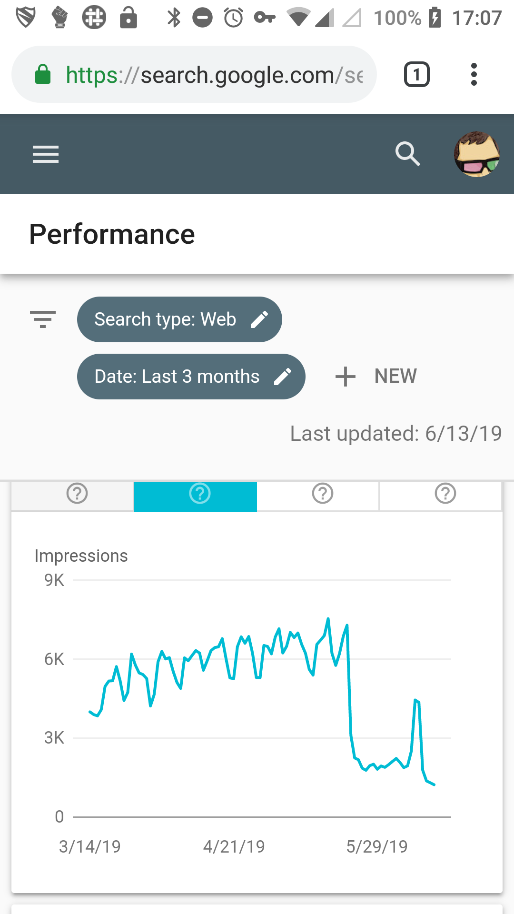Open the 100% battery status indicator
The height and width of the screenshot is (914, 514).
click(x=408, y=18)
